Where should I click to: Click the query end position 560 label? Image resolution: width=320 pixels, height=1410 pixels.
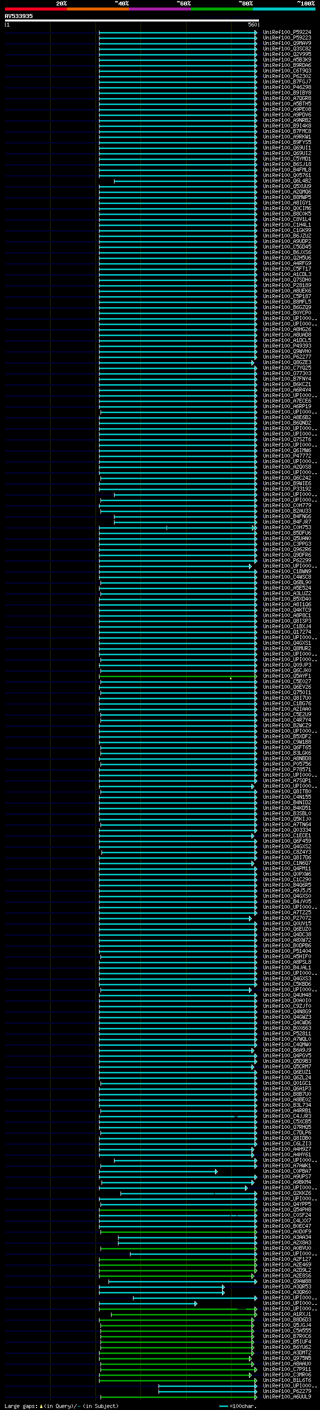252,25
